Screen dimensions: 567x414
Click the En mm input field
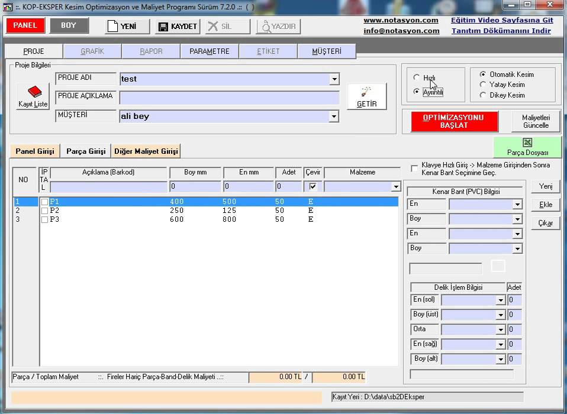(249, 187)
